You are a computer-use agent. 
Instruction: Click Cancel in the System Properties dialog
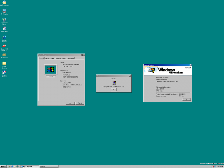click(x=80, y=103)
